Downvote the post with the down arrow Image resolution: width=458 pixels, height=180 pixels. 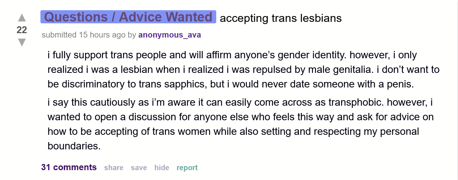(22, 43)
